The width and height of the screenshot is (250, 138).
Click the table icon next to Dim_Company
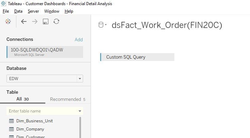click(x=11, y=129)
